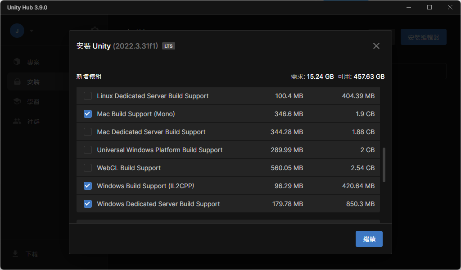Click the Mac Build Support size 1.9 GB
Viewport: 461px width, 270px height.
click(x=365, y=114)
